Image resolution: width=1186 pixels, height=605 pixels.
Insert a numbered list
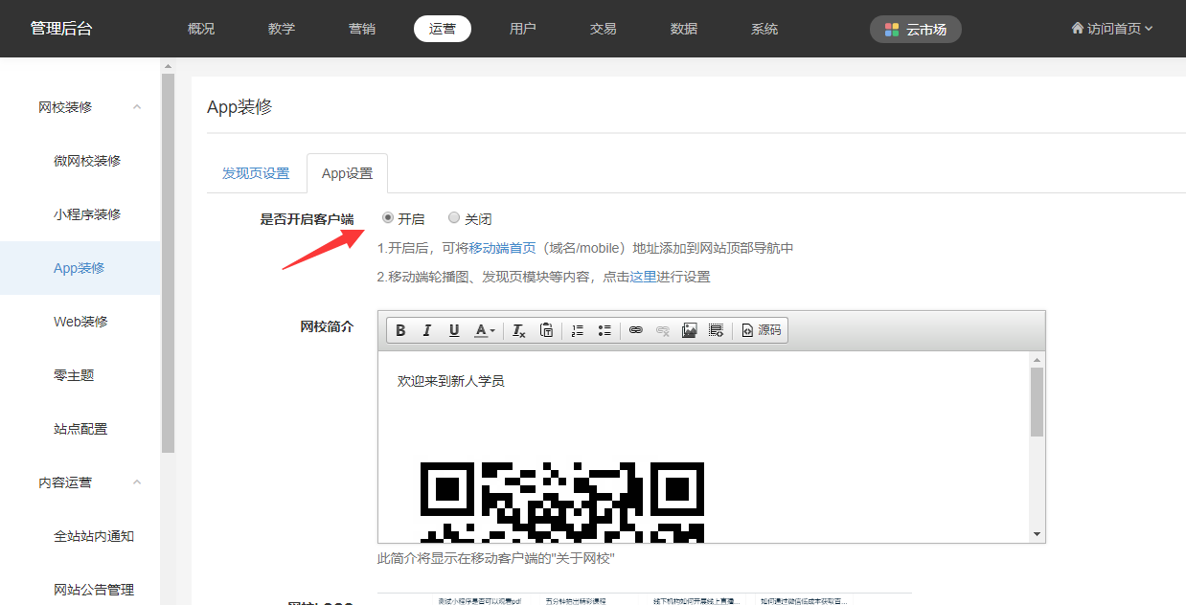[577, 330]
